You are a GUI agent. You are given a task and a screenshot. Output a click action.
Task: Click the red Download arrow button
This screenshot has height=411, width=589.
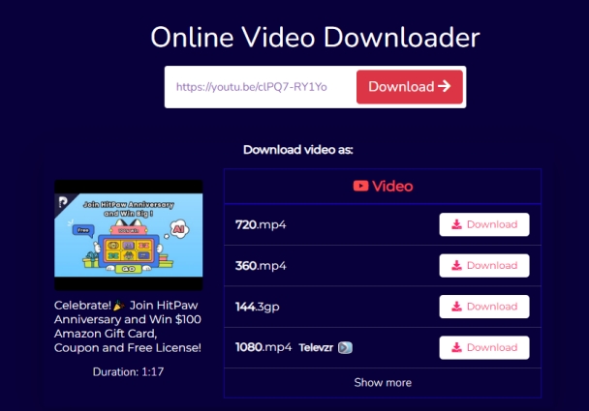pyautogui.click(x=410, y=87)
